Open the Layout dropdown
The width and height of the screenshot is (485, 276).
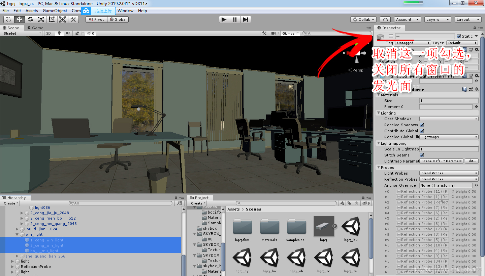tap(468, 19)
